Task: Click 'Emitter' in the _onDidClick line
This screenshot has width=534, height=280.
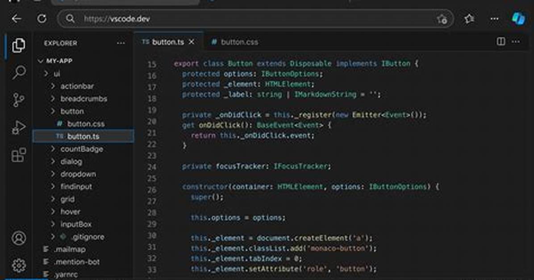Action: point(367,115)
